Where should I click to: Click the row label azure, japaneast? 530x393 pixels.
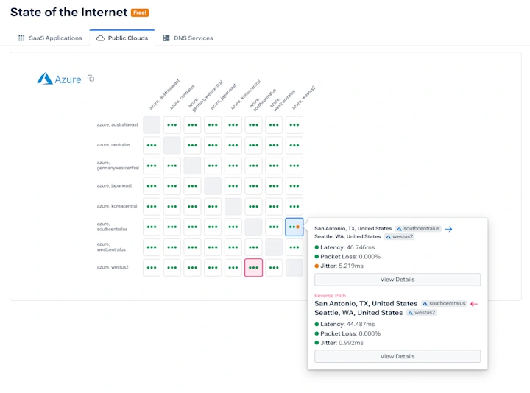tap(114, 185)
